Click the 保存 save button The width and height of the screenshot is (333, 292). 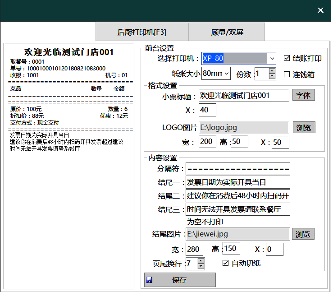(x=180, y=280)
